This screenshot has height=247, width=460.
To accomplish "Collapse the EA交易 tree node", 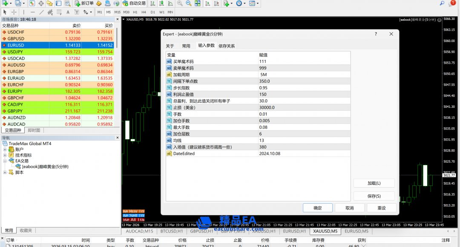I will [5, 161].
